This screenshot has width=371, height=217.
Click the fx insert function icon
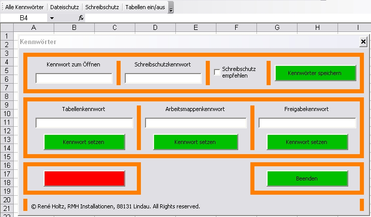click(81, 18)
